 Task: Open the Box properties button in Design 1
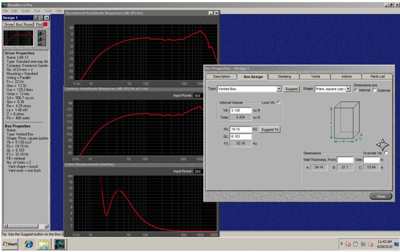pyautogui.click(x=19, y=25)
